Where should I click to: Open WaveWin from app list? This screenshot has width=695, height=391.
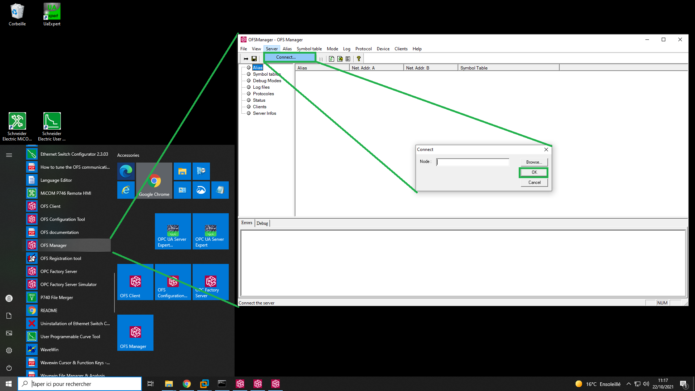click(68, 350)
